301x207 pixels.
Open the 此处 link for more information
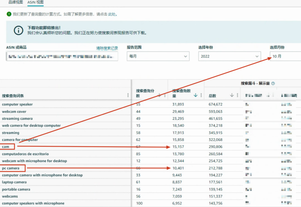(x=112, y=14)
